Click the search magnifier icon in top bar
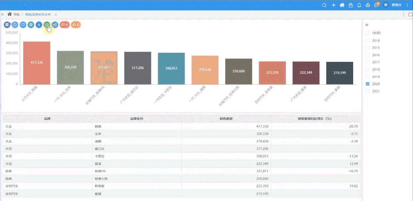 pos(324,5)
